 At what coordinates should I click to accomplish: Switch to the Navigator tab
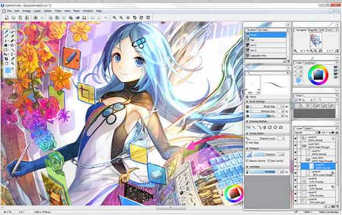[x=300, y=30]
